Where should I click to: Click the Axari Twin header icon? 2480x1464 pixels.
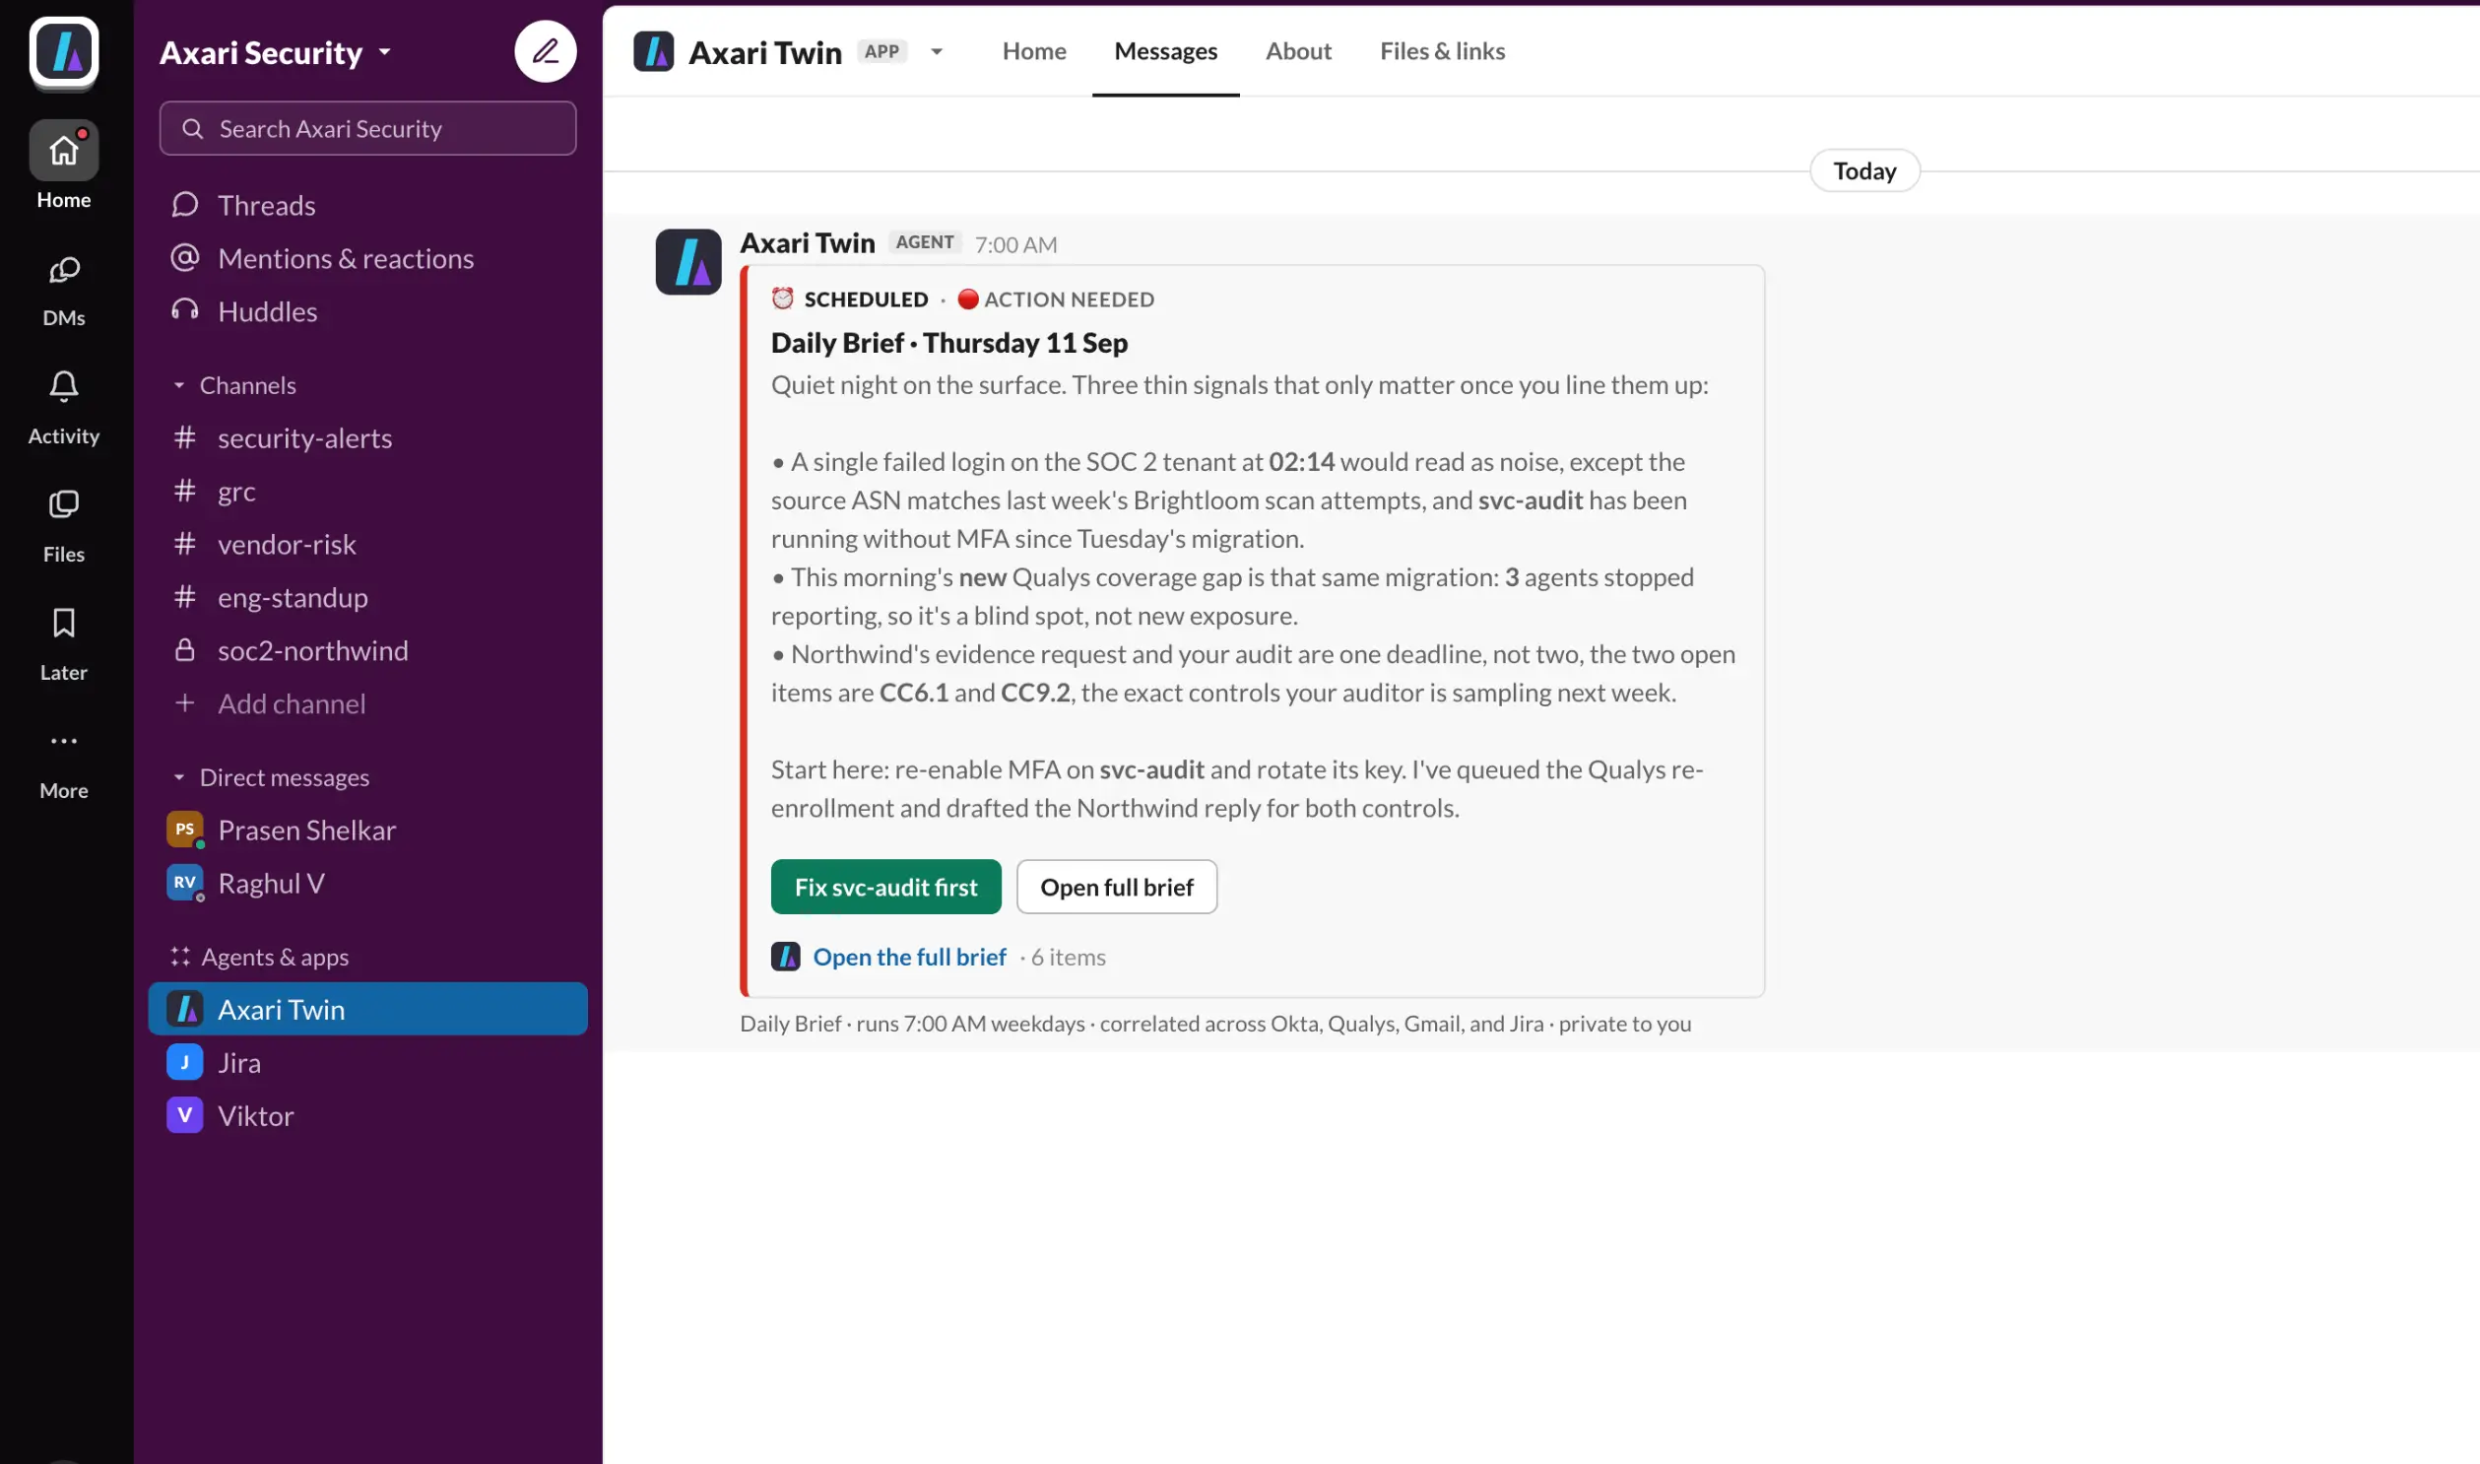[654, 51]
